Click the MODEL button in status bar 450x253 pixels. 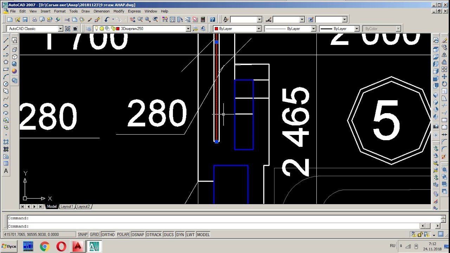203,235
